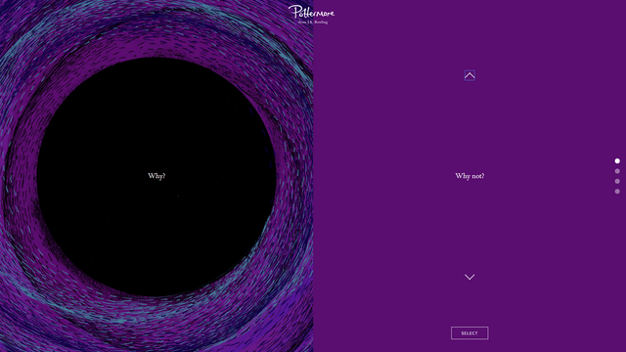This screenshot has width=626, height=352.
Task: Select the third pagination dot
Action: coord(617,181)
